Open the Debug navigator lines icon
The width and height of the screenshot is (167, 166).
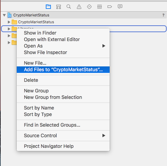click(x=99, y=7)
